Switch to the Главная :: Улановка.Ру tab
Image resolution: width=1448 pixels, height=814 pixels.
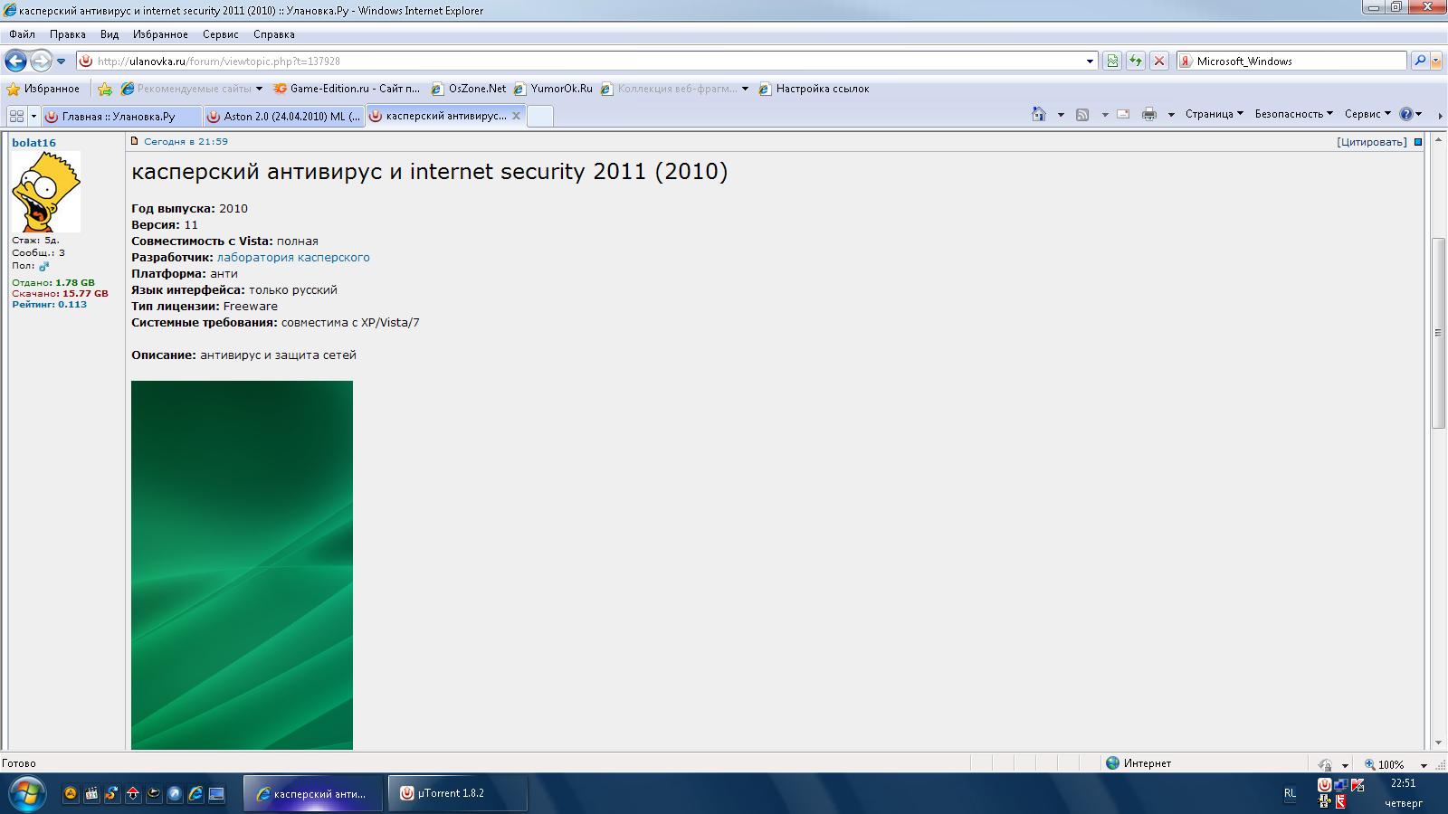[x=121, y=116]
